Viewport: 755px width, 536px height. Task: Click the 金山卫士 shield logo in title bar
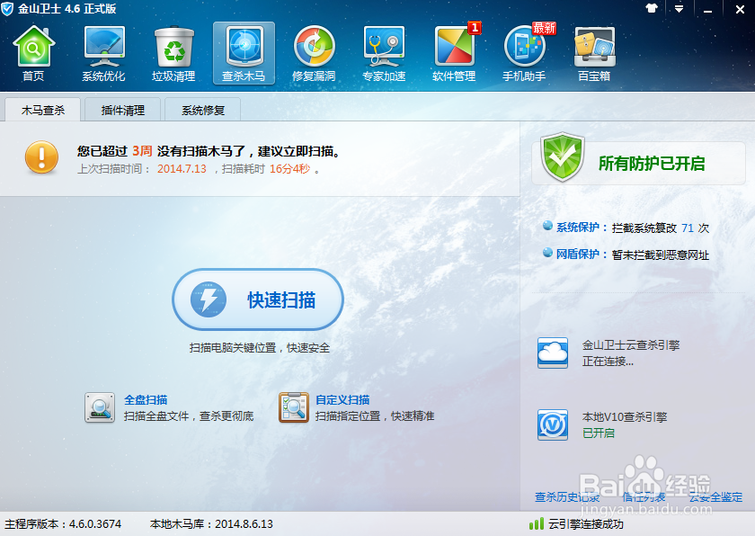click(7, 9)
